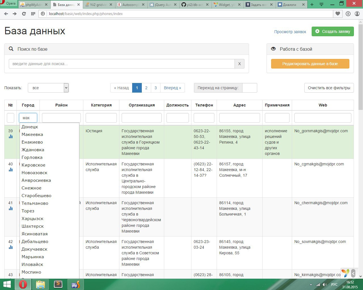Screen dimensions: 363x290
Task: Select Горловка from autocomplete list
Action: point(49,157)
